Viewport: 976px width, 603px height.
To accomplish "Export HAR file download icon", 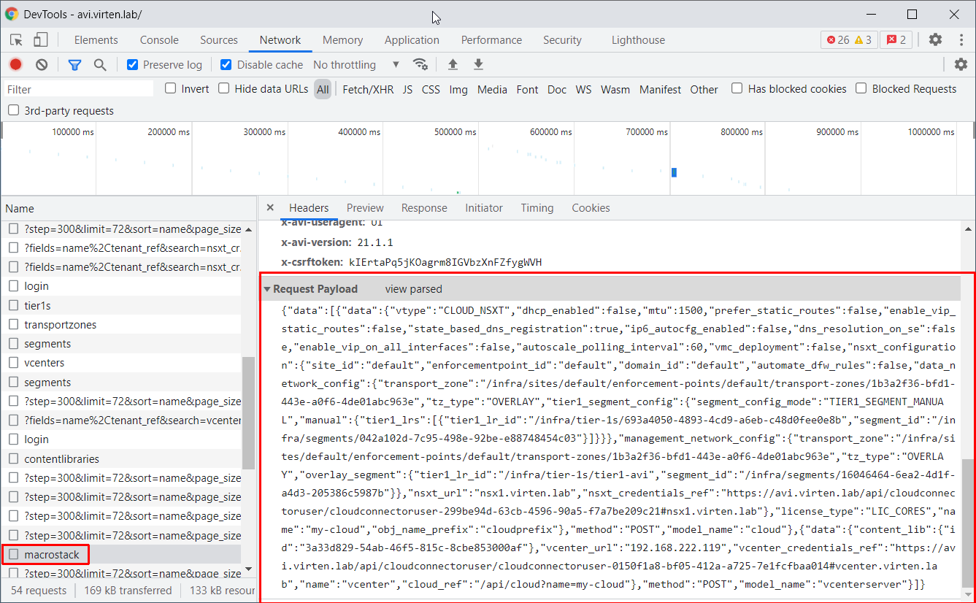I will [478, 65].
